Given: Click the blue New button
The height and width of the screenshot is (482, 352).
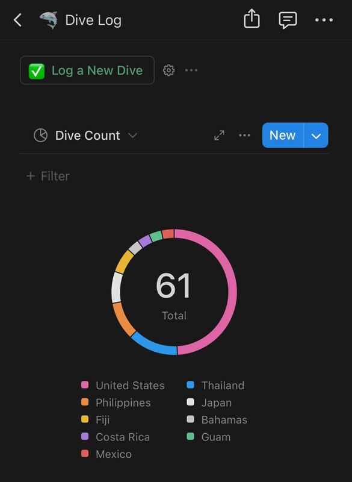Looking at the screenshot, I should tap(283, 135).
